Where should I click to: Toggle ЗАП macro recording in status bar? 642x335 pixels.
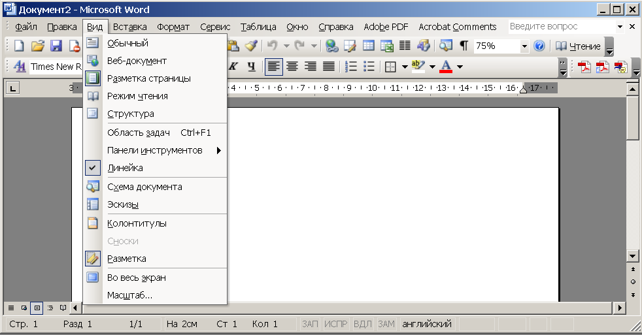310,324
